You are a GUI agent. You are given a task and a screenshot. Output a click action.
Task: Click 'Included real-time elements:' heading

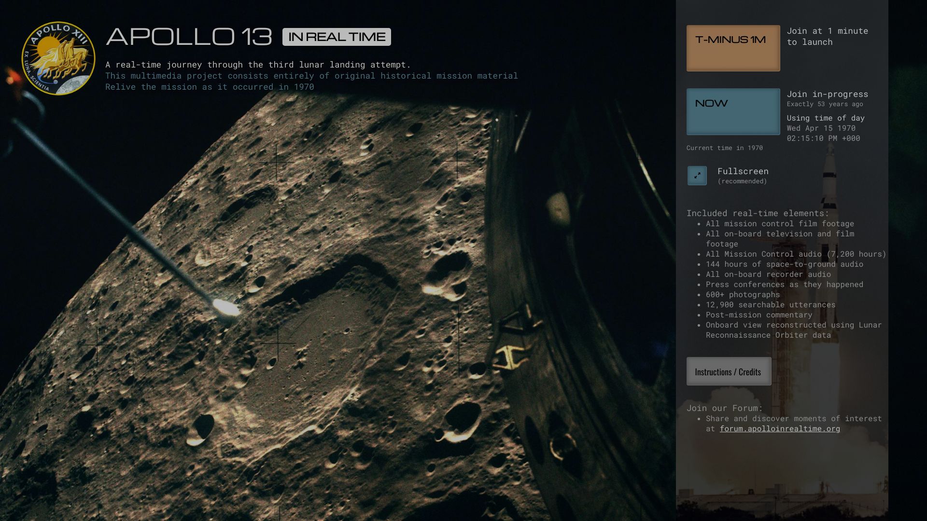(758, 213)
